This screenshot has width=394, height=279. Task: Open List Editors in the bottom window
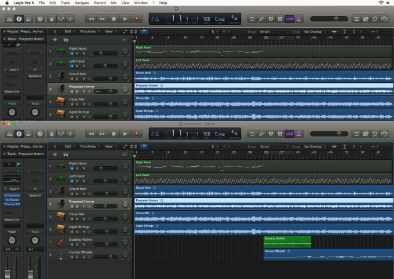click(356, 134)
